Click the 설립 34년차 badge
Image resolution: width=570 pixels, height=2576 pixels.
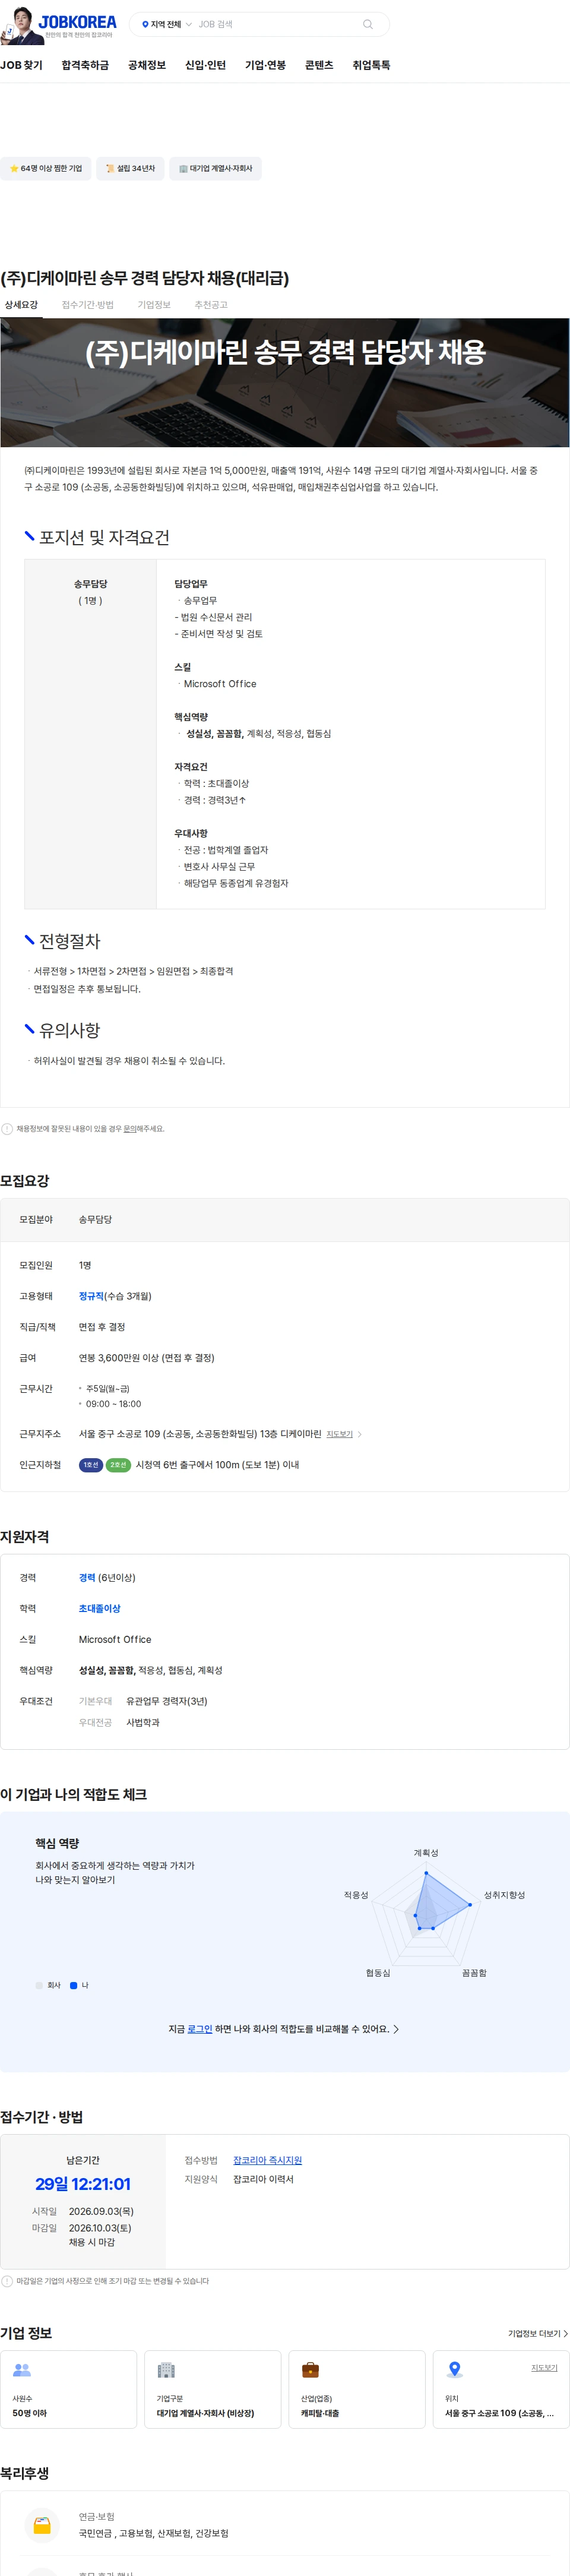click(x=130, y=168)
